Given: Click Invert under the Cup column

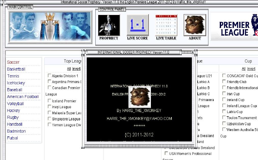Looking at the screenshot, I should coord(251,69).
